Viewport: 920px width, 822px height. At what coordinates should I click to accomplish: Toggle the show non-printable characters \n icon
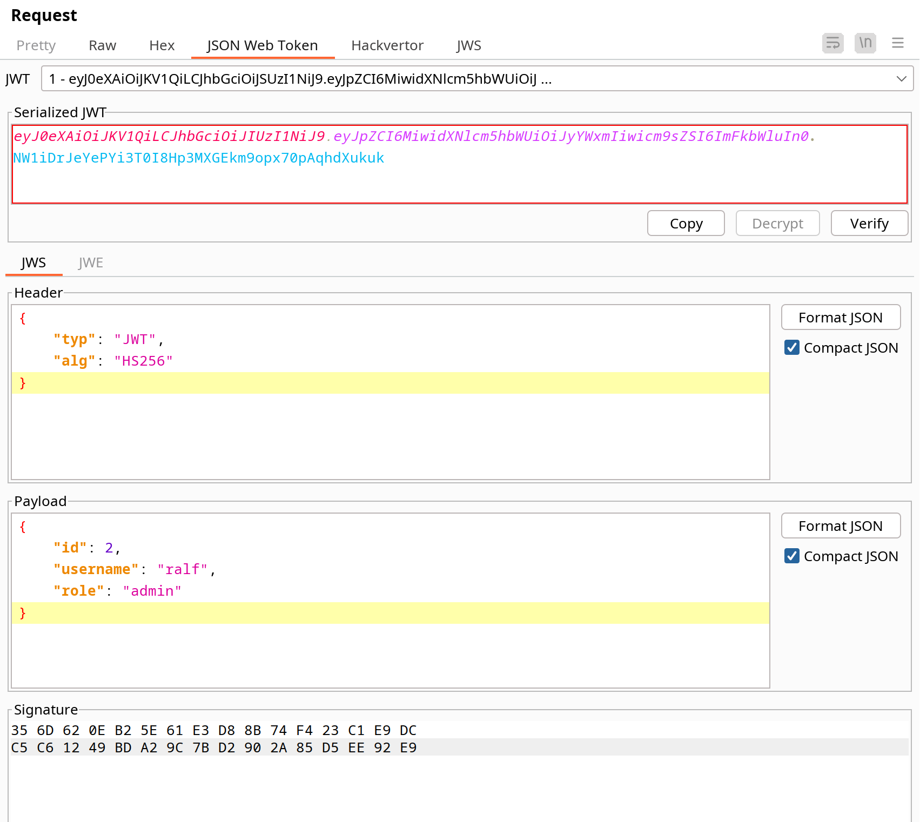[x=865, y=43]
